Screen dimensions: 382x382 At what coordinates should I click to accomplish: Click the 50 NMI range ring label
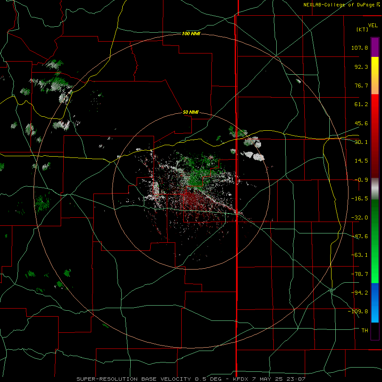click(x=191, y=112)
